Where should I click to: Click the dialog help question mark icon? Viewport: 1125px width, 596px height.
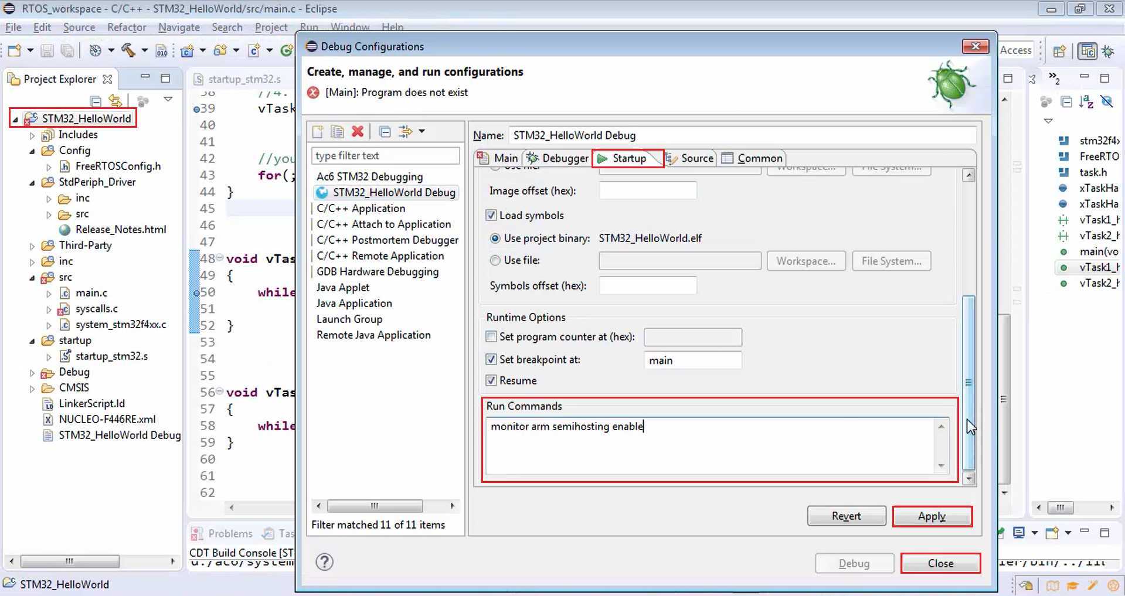coord(324,562)
